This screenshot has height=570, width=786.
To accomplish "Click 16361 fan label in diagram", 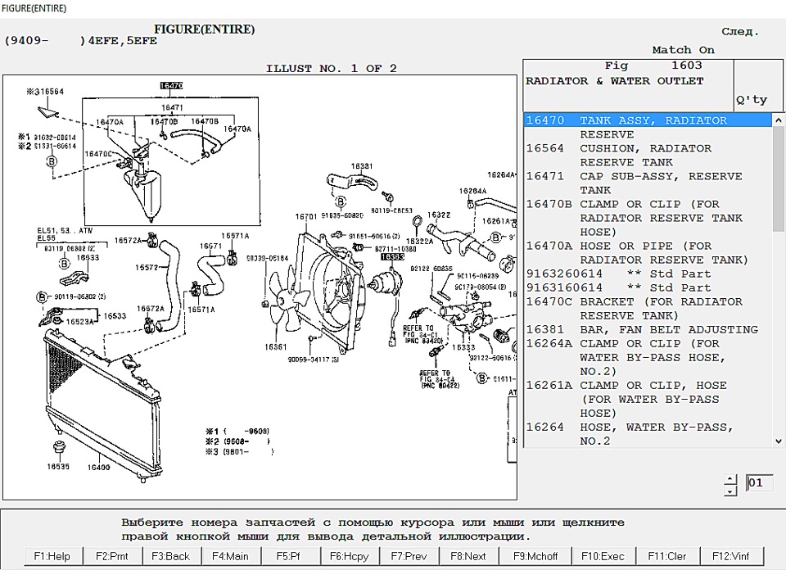I will (275, 346).
